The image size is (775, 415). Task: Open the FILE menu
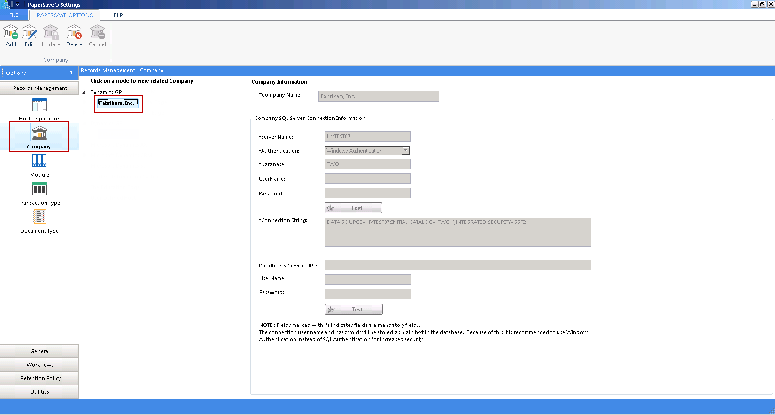click(x=14, y=15)
